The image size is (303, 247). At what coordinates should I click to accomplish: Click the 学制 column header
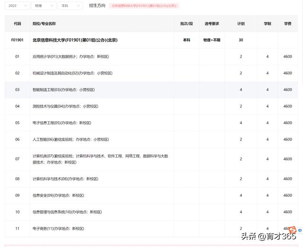pyautogui.click(x=267, y=24)
